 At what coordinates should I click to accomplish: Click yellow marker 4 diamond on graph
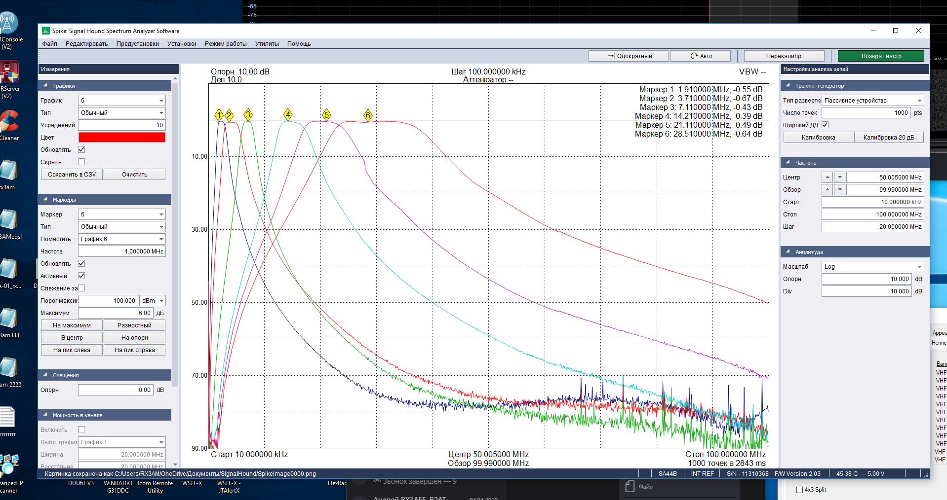pyautogui.click(x=288, y=115)
